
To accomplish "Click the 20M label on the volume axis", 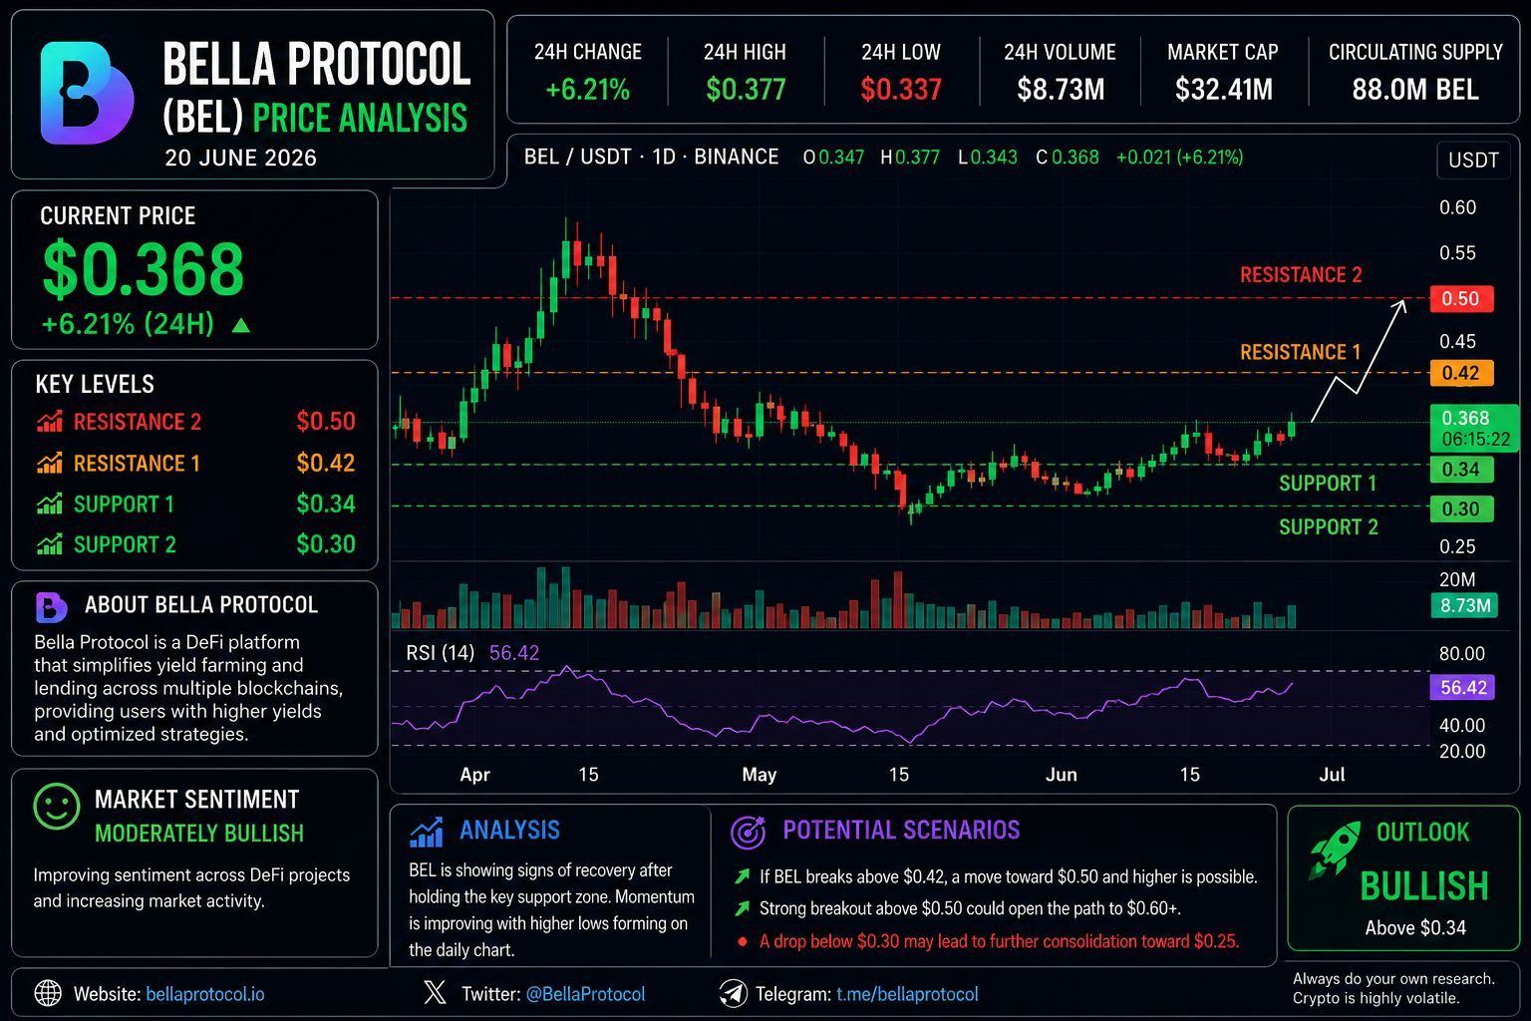I will tap(1457, 579).
